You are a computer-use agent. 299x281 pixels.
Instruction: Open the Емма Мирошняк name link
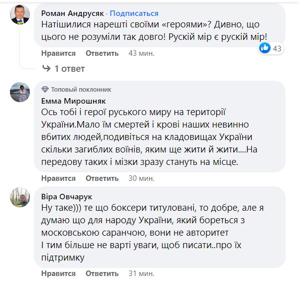[72, 101]
